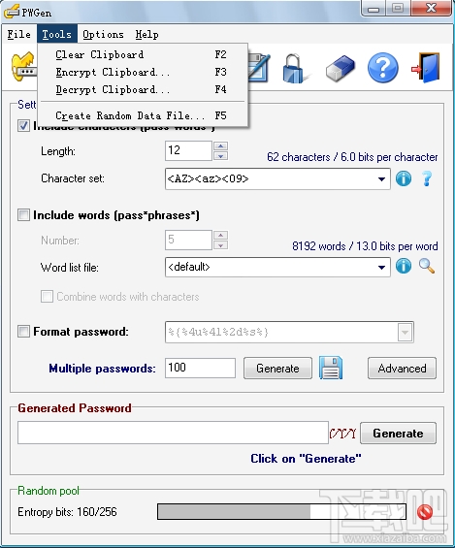Expand the Word list file dropdown
Screen dimensions: 455x548
click(x=381, y=268)
